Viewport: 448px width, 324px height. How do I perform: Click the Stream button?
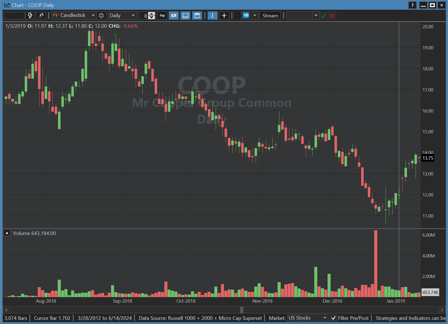pos(270,16)
